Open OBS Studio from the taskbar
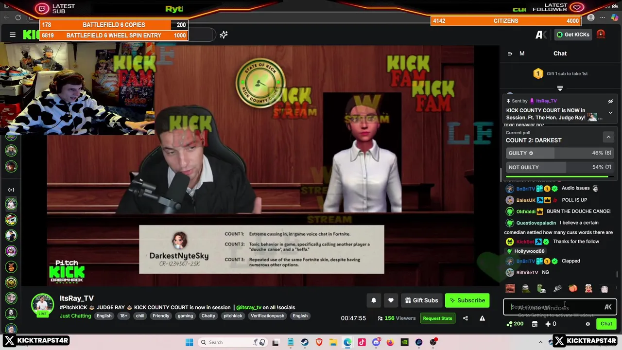This screenshot has width=622, height=350. point(432,342)
